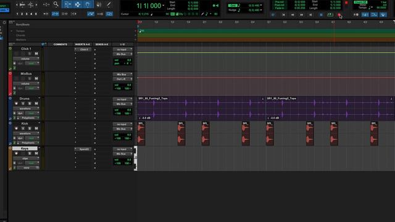Select the Pencil tool
This screenshot has width=395, height=222.
tap(109, 4)
